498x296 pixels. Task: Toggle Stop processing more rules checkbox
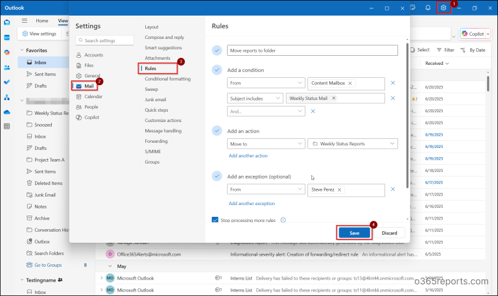click(x=215, y=220)
